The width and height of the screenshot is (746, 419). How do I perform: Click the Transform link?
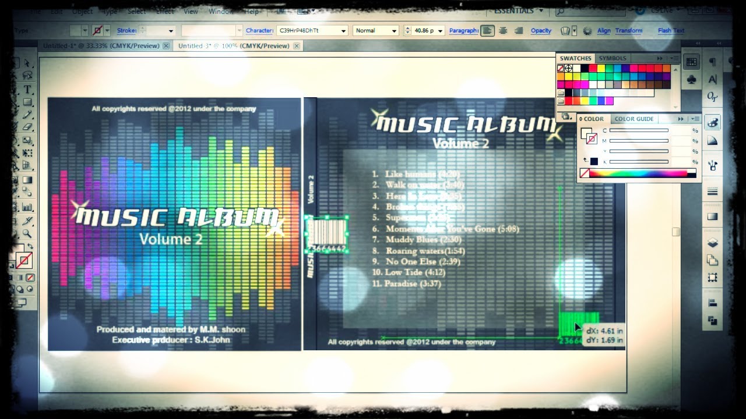tap(628, 31)
